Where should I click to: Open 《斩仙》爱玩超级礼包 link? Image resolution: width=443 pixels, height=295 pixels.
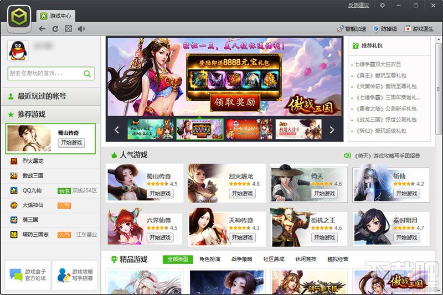(380, 131)
